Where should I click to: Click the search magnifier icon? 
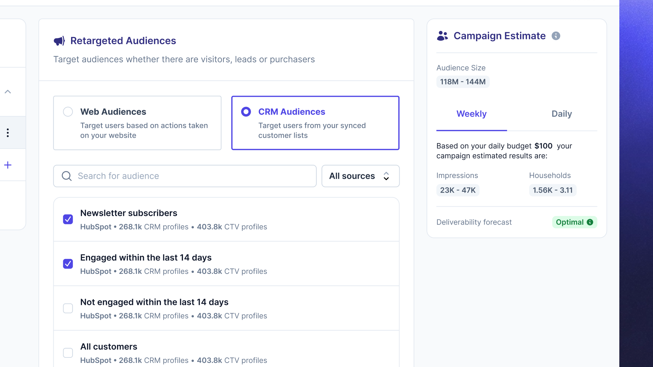67,176
